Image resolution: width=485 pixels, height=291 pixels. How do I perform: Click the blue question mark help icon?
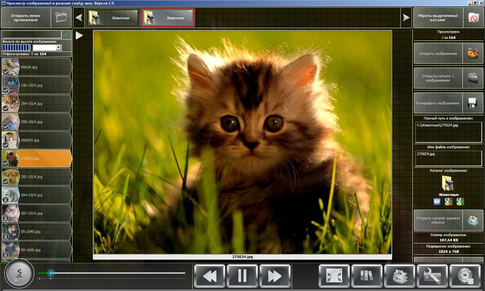[x=437, y=202]
